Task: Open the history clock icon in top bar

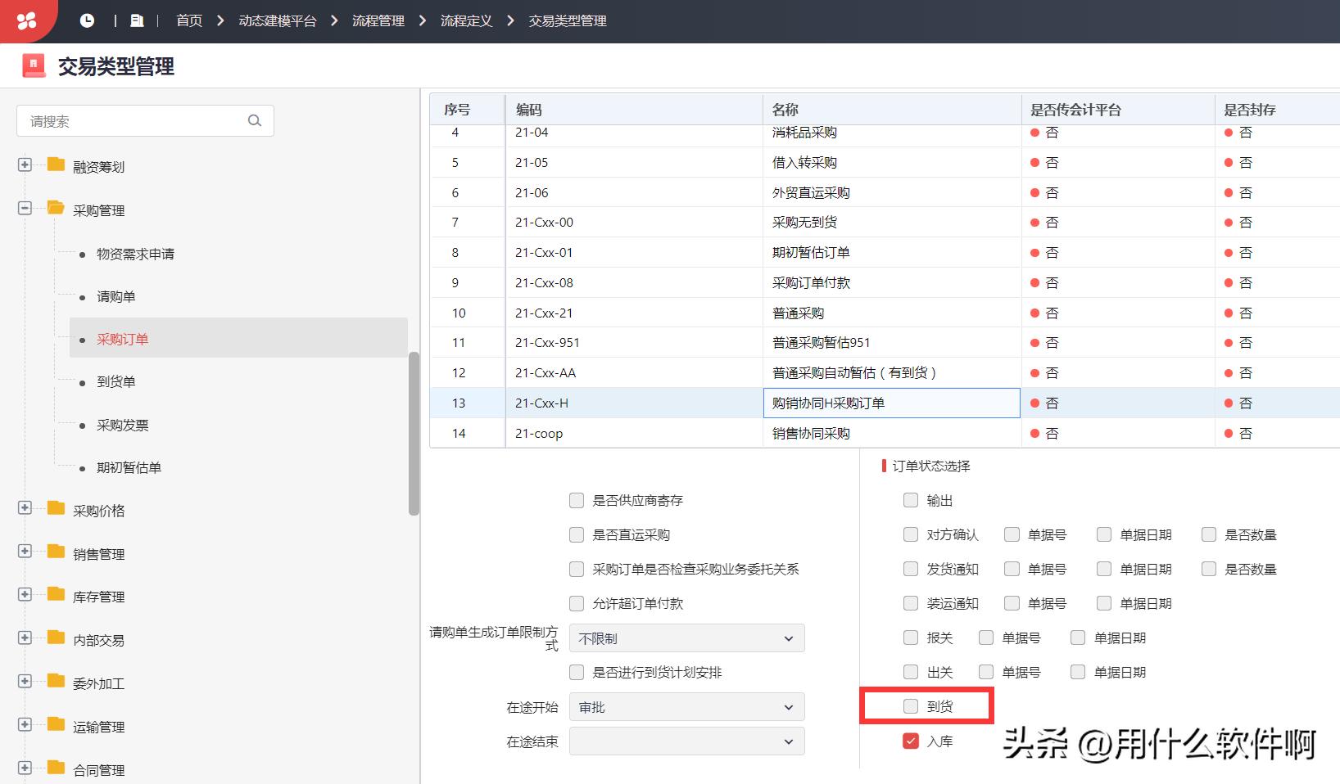Action: tap(88, 20)
